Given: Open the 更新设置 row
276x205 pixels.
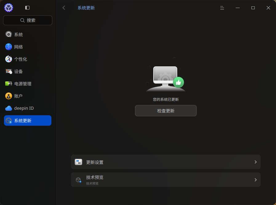Looking at the screenshot, I should [166, 162].
